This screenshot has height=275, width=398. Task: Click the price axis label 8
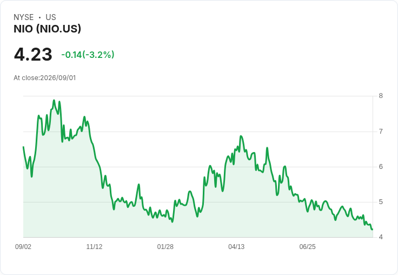(x=381, y=96)
